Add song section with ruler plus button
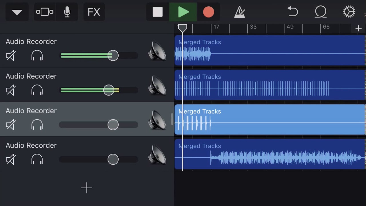 [358, 28]
